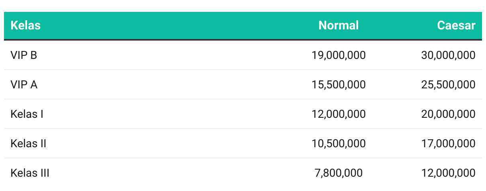This screenshot has width=486, height=191.
Task: Select the Kelas II row label
Action: click(28, 144)
